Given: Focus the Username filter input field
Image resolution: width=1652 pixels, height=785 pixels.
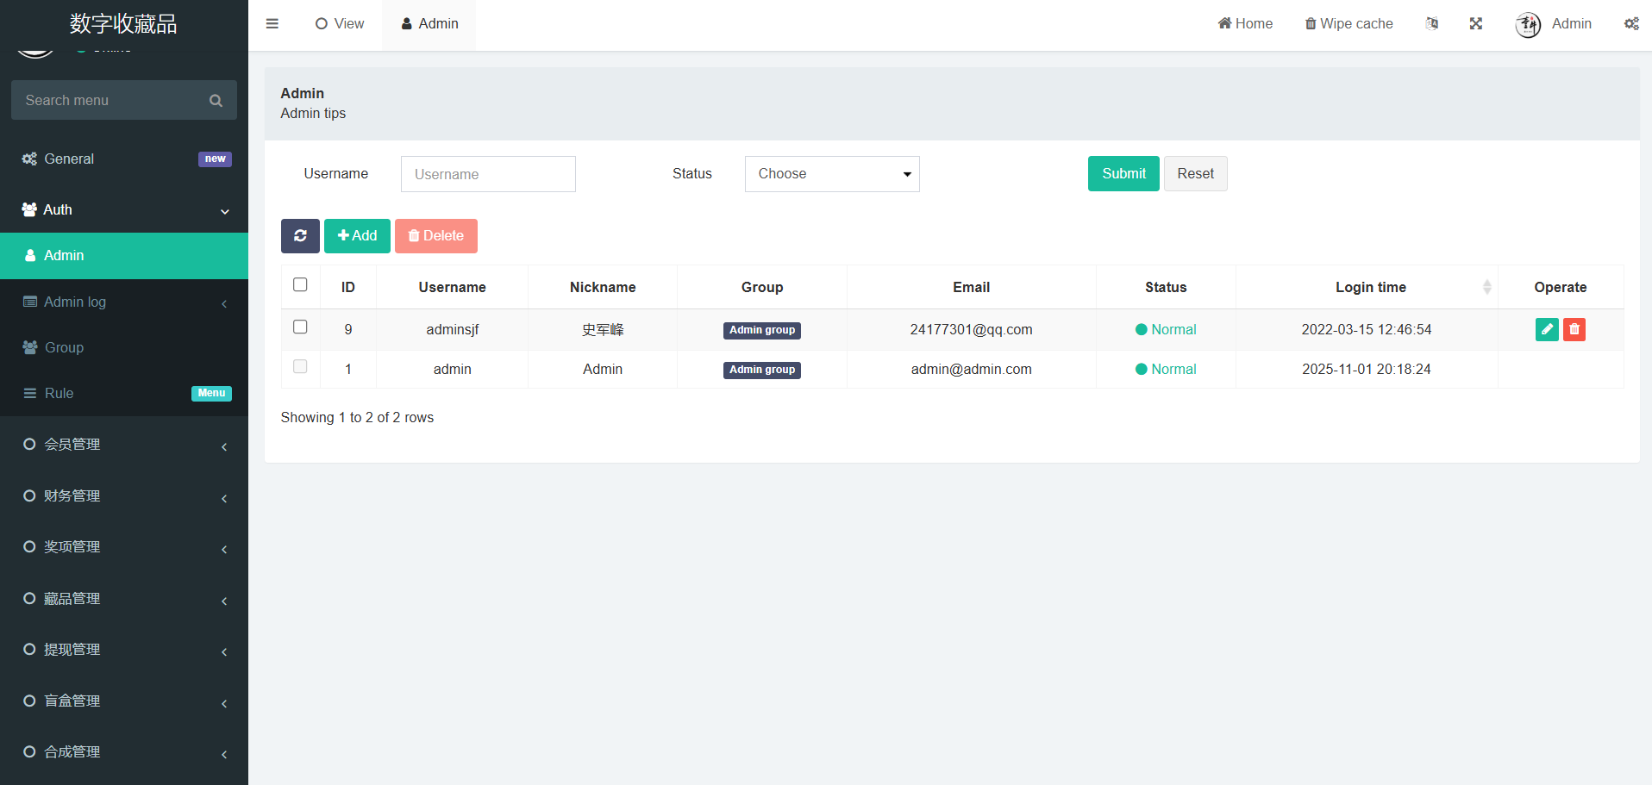Looking at the screenshot, I should pyautogui.click(x=488, y=174).
